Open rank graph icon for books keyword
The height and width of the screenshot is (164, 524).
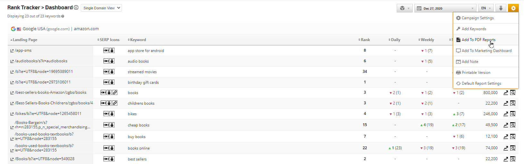pos(506,93)
